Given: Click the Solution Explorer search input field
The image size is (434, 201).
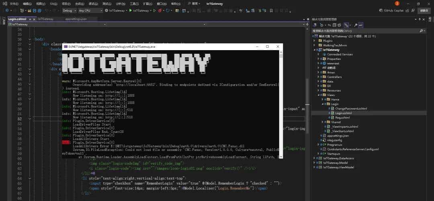Looking at the screenshot, I should pyautogui.click(x=365, y=30).
